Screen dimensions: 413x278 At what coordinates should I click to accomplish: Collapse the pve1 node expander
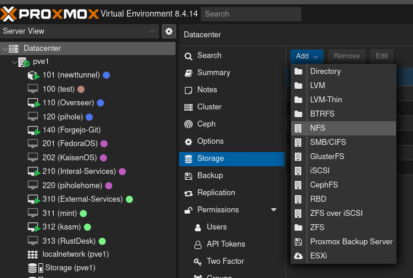tap(14, 63)
